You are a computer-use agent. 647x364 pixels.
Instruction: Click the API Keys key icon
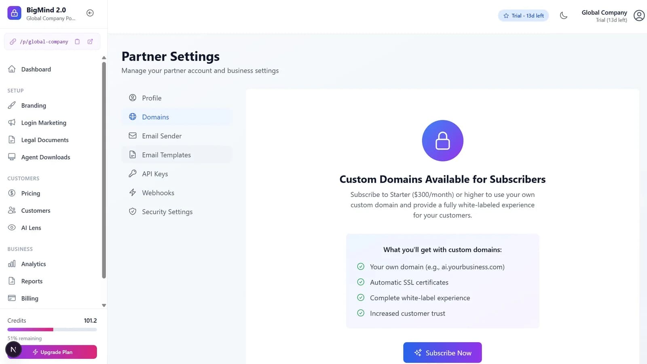(x=133, y=174)
